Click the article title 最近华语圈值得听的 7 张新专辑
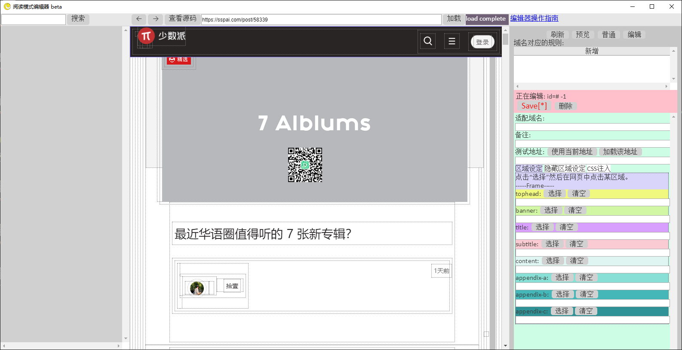Viewport: 682px width, 350px height. tap(263, 234)
